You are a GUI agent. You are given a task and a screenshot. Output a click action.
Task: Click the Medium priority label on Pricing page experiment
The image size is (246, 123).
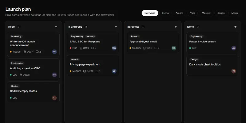point(75,71)
